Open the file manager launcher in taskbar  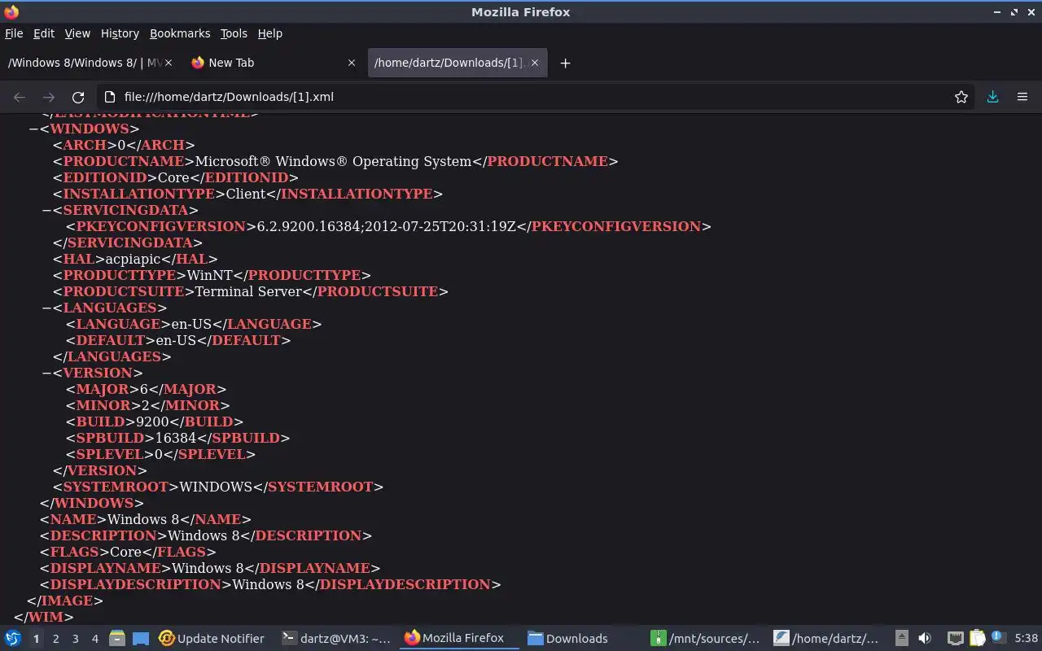(116, 639)
